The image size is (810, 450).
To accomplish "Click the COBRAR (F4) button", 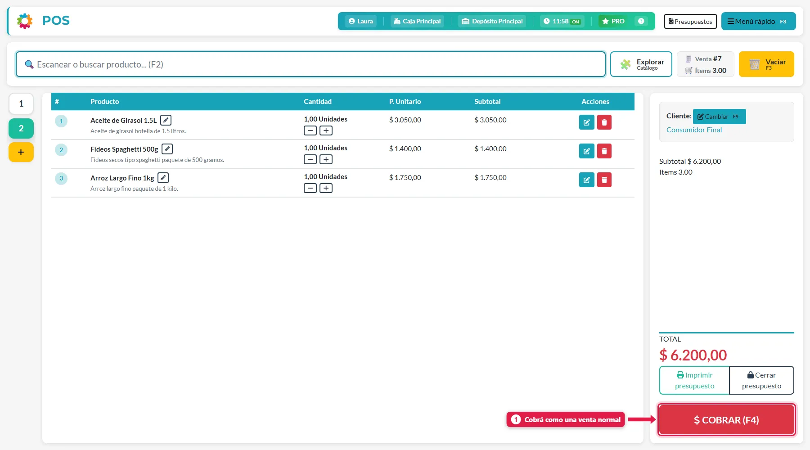I will [727, 420].
